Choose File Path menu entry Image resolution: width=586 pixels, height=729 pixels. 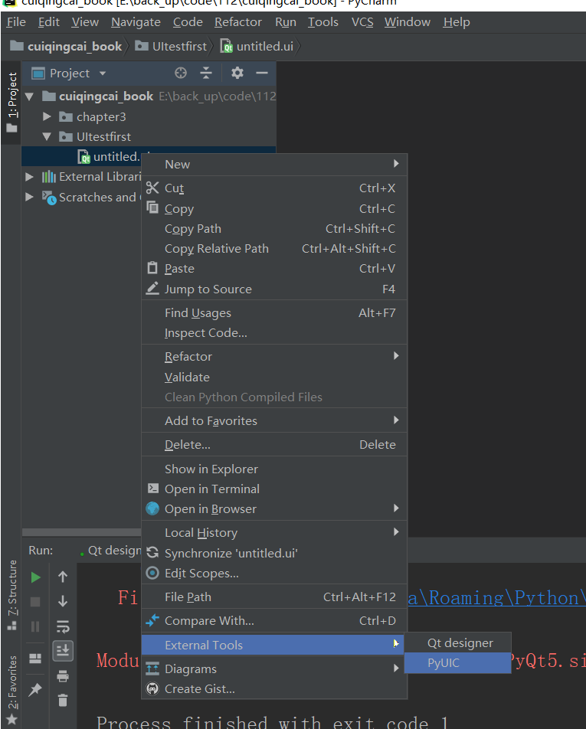click(x=274, y=597)
